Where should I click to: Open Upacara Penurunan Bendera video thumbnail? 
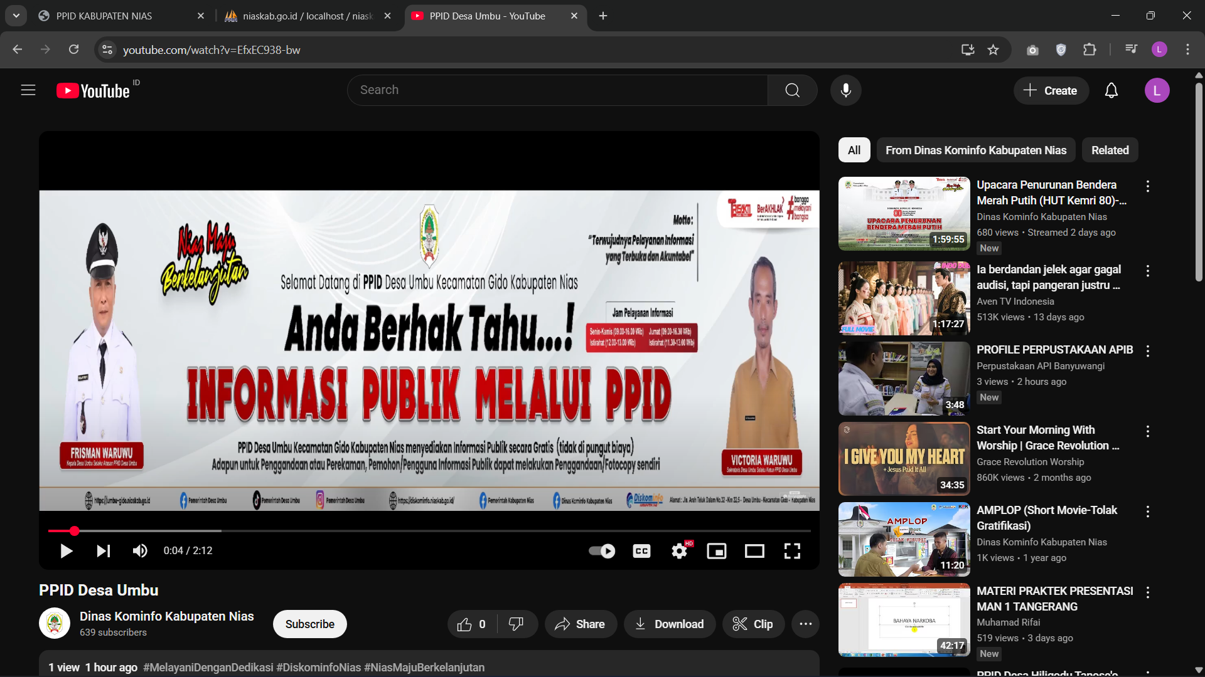pos(904,214)
